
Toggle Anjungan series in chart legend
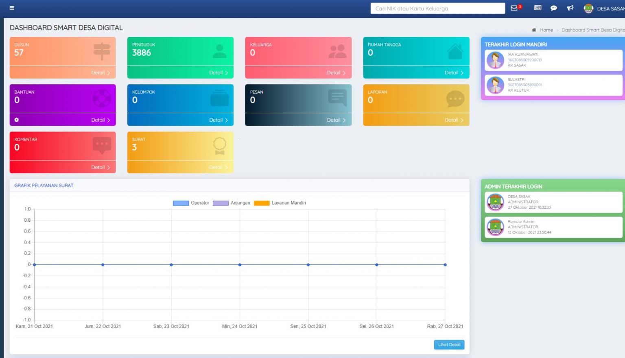[231, 203]
